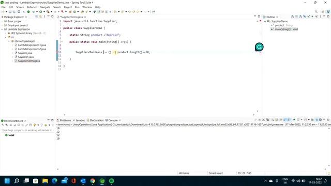Click the toolbar Search magnifier icon
The width and height of the screenshot is (331, 186).
click(316, 12)
